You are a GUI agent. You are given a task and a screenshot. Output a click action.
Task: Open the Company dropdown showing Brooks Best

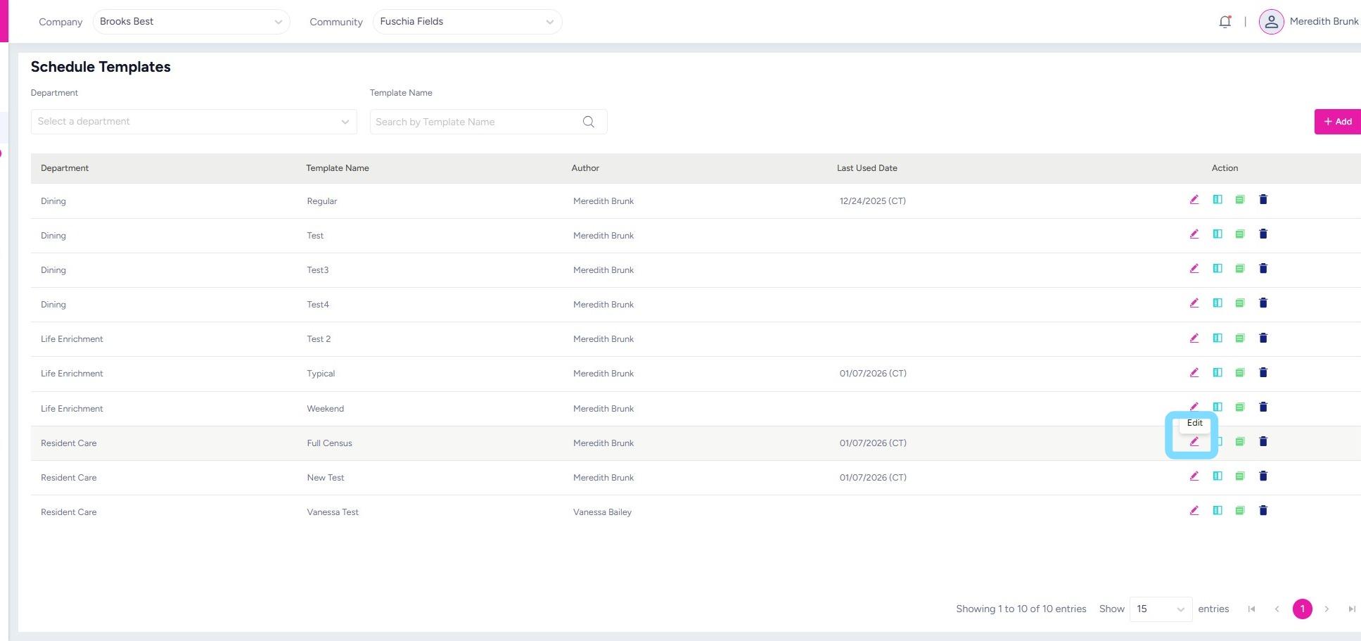coord(191,22)
